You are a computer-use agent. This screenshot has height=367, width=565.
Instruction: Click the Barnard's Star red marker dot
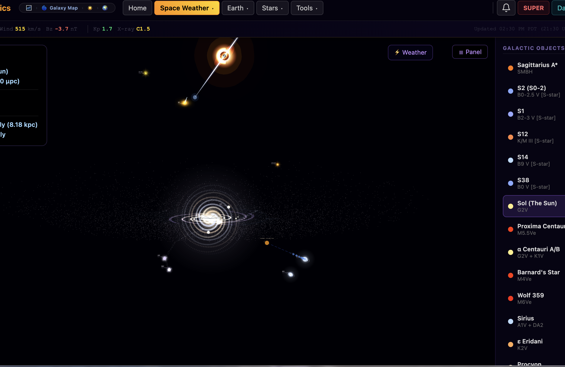coord(510,275)
